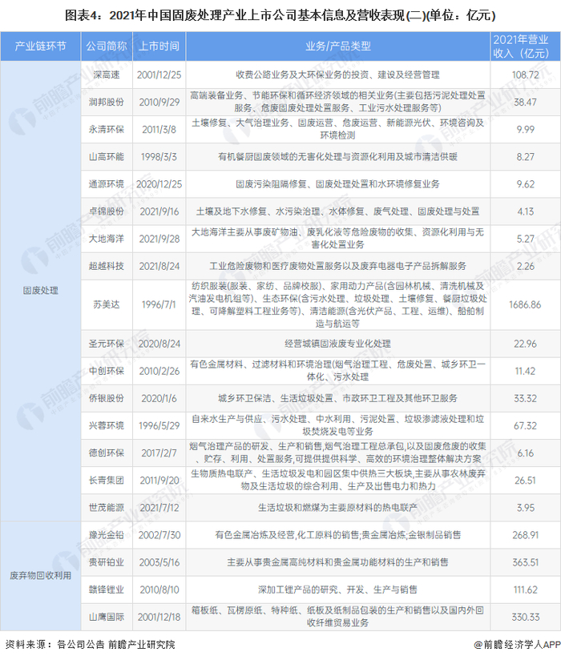Click listing date 2021/9/16
Viewport: 561px width, 660px height.
[159, 211]
